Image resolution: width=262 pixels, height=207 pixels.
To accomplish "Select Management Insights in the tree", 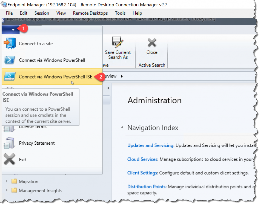I will 40,190.
